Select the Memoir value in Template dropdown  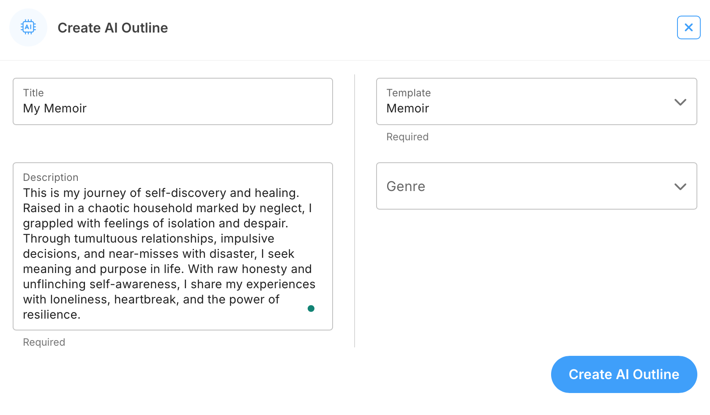(408, 109)
